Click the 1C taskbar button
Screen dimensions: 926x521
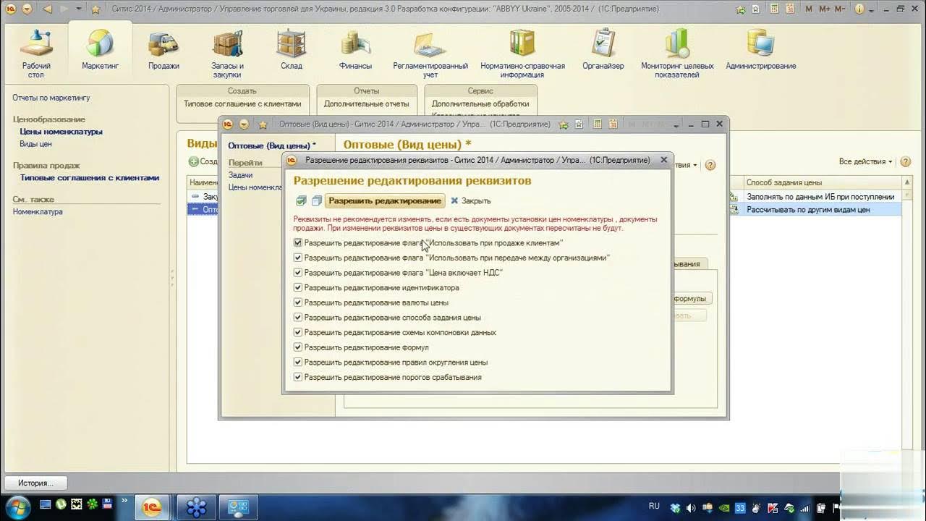click(x=153, y=507)
